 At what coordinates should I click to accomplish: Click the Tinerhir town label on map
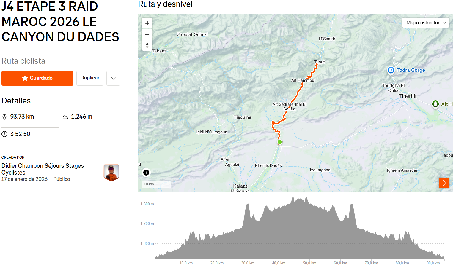pyautogui.click(x=408, y=96)
